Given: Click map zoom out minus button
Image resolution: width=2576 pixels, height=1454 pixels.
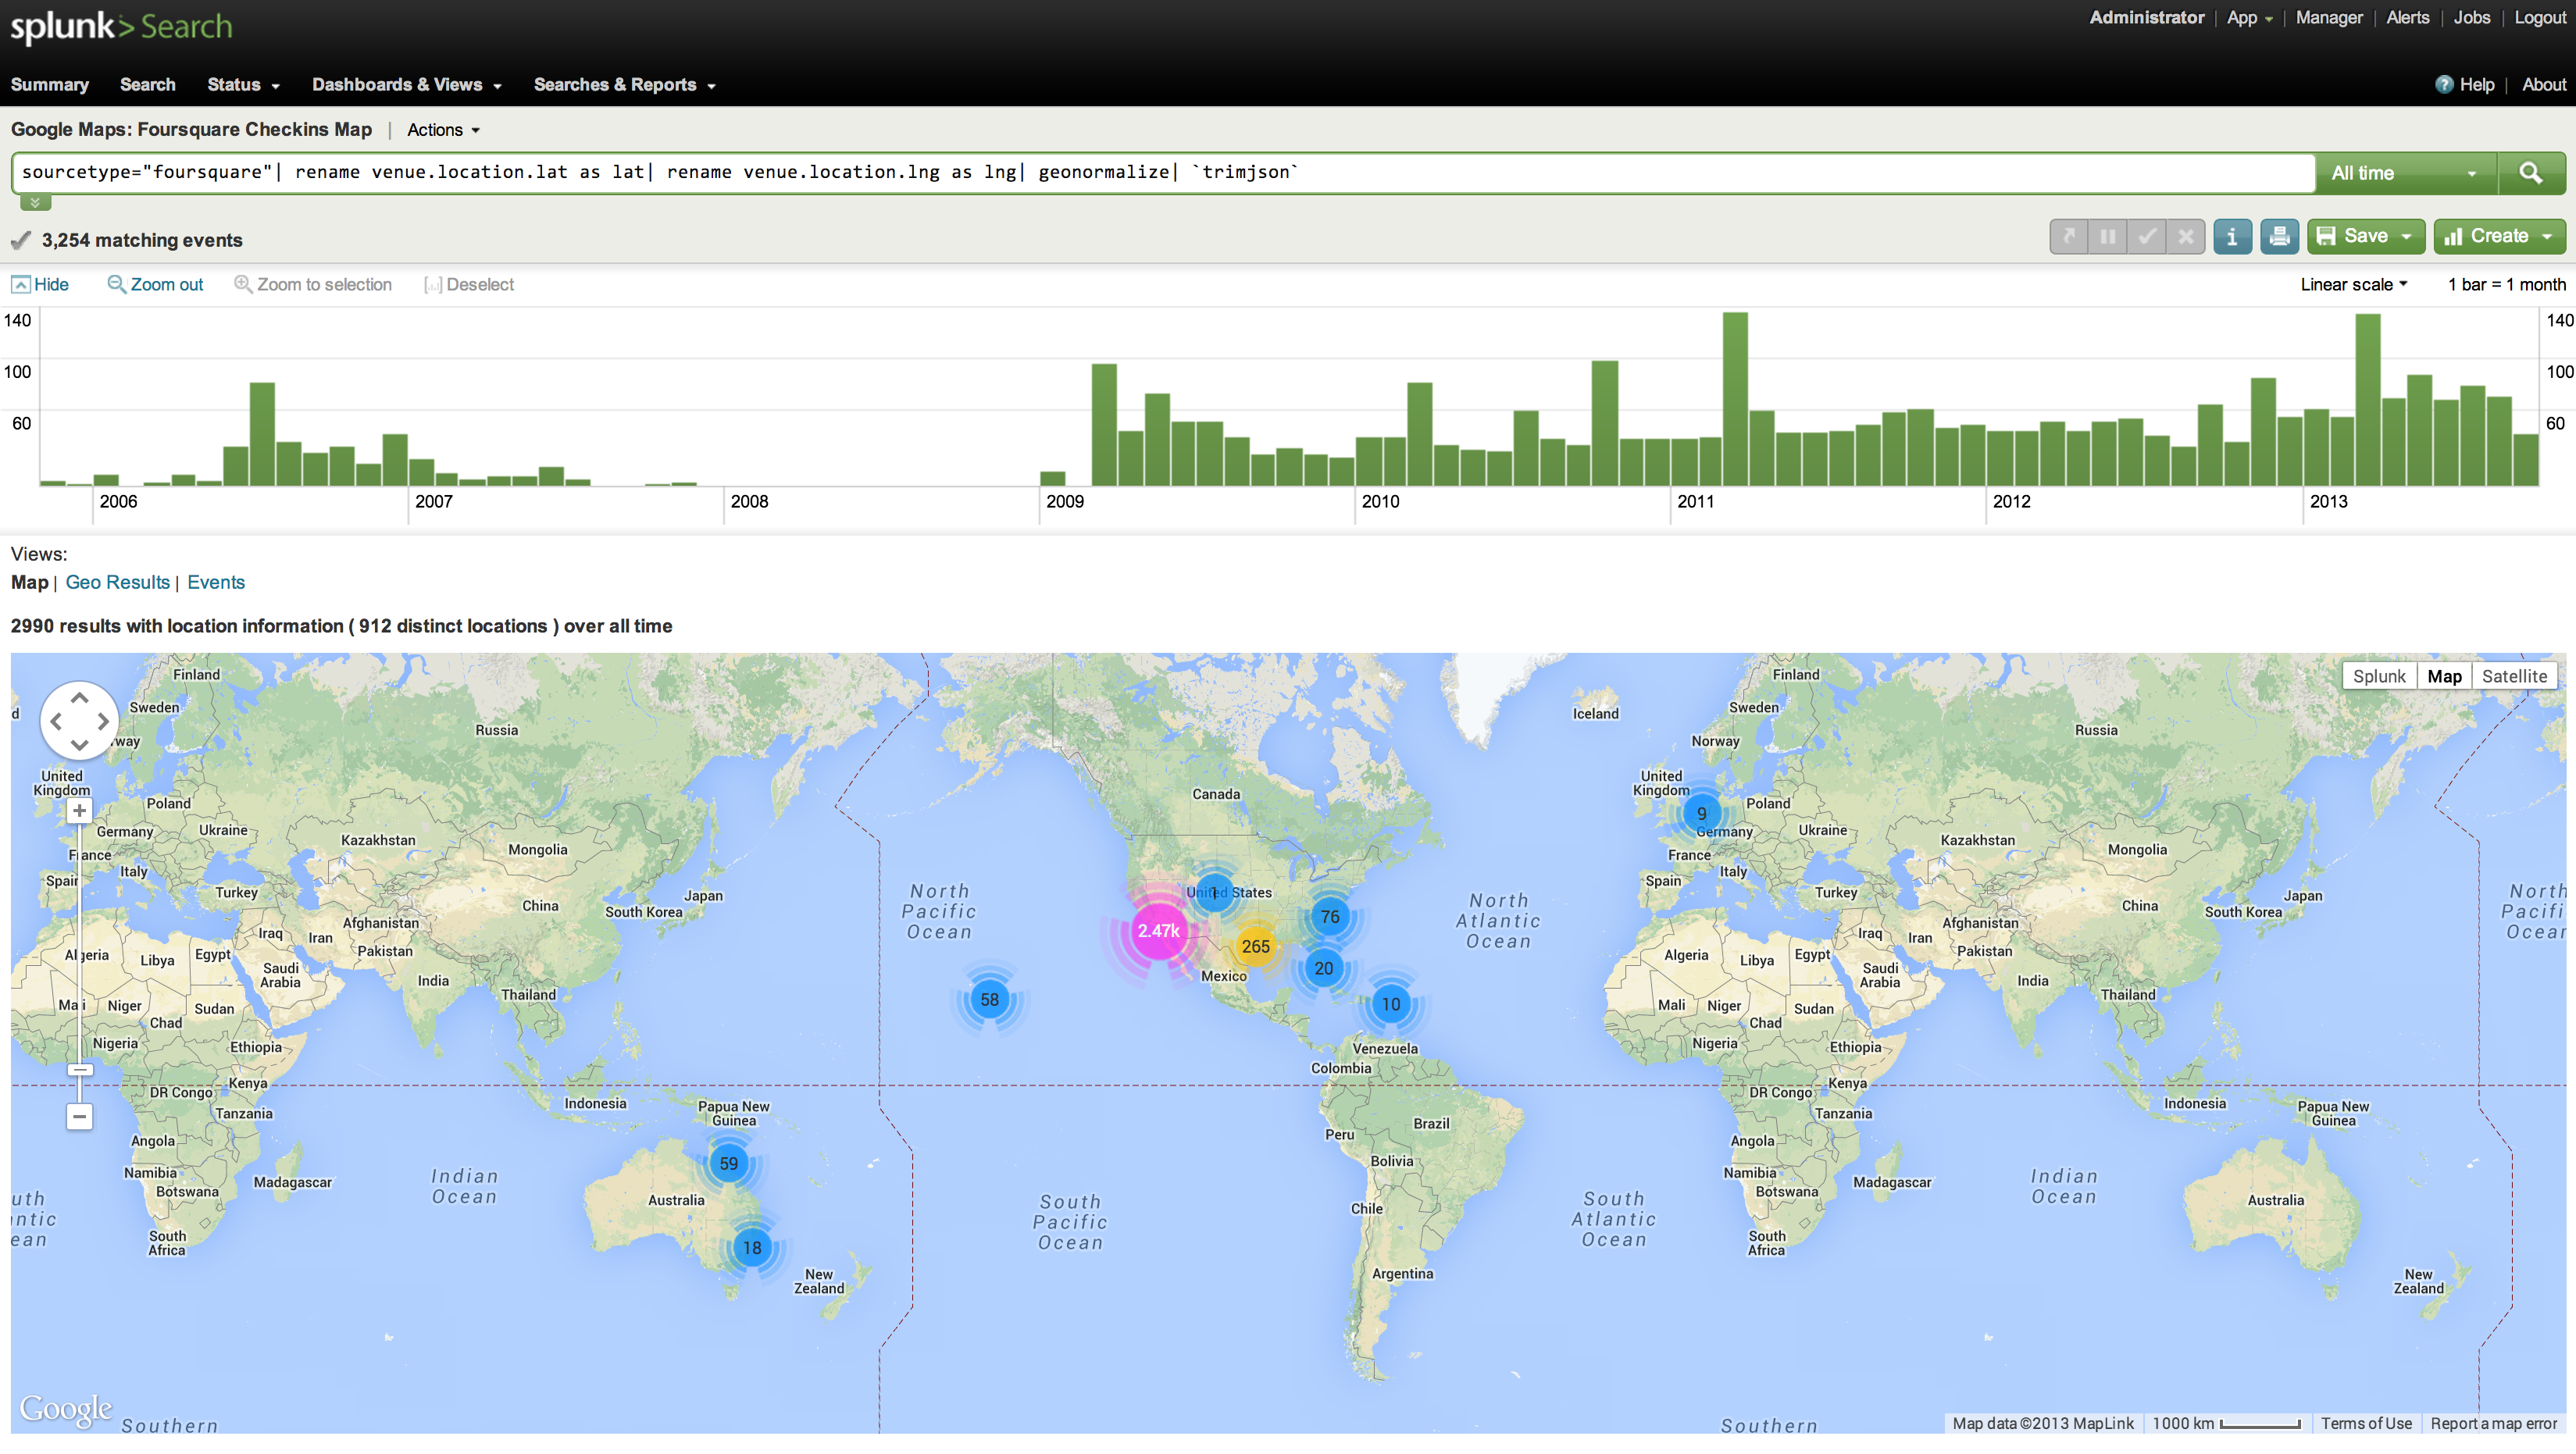Looking at the screenshot, I should pos(79,1116).
